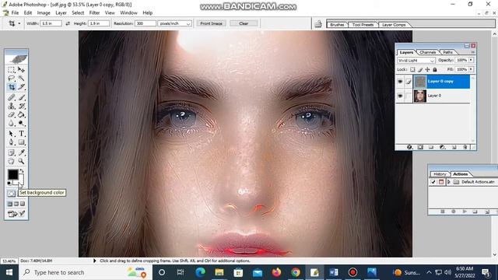498x280 pixels.
Task: Open Opacity slider arrow
Action: click(471, 60)
